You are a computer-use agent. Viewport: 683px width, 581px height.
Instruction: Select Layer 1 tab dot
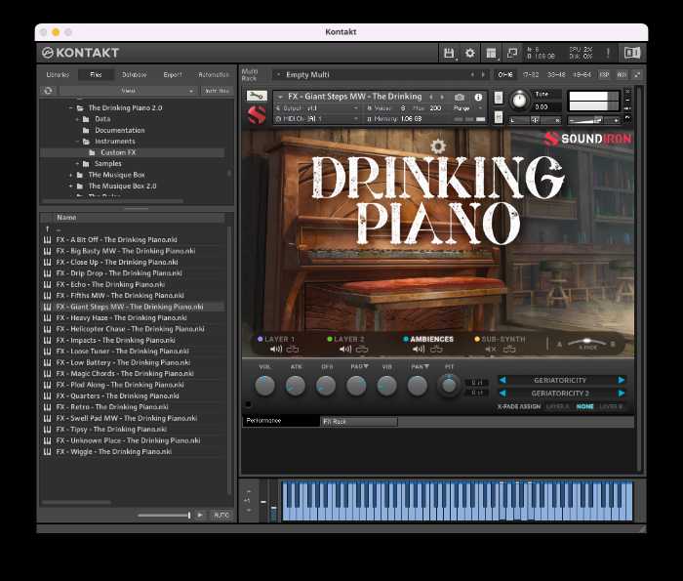[x=261, y=339]
